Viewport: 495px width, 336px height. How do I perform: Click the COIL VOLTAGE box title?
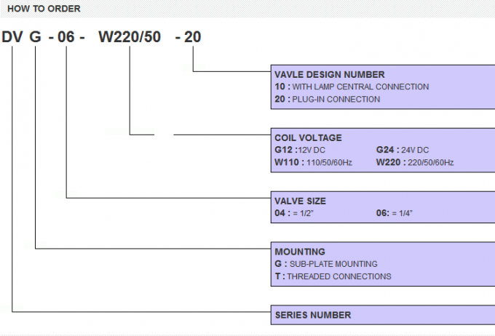click(x=307, y=137)
